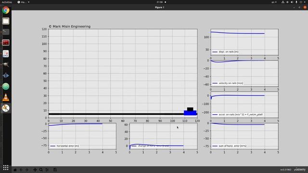Open the red app icon in the dock
Screen dimensions: 308x173
coord(6,43)
